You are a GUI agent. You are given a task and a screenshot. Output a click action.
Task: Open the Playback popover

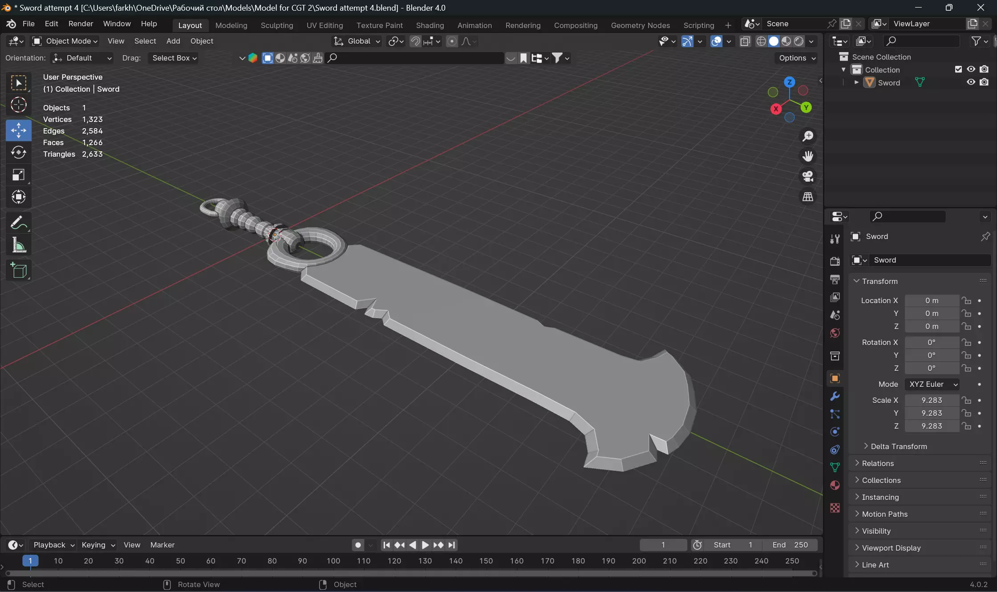point(53,545)
